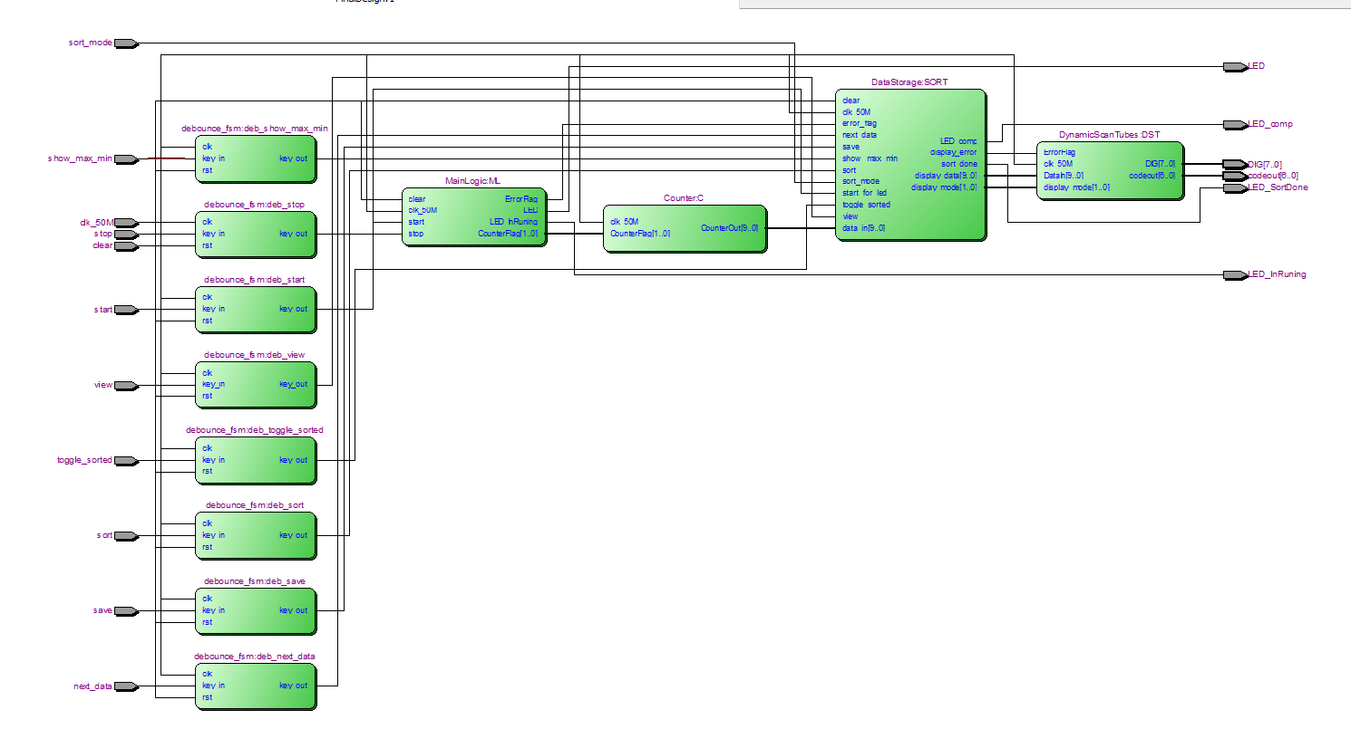Select the sort_mode input pin
This screenshot has width=1351, height=748.
[126, 43]
